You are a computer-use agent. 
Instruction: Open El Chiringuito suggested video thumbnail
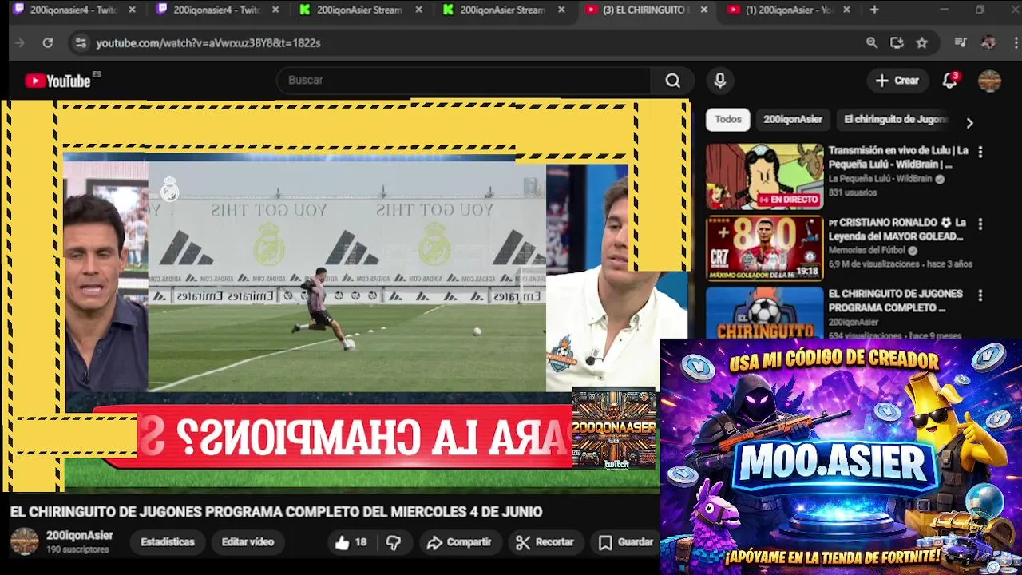(764, 312)
